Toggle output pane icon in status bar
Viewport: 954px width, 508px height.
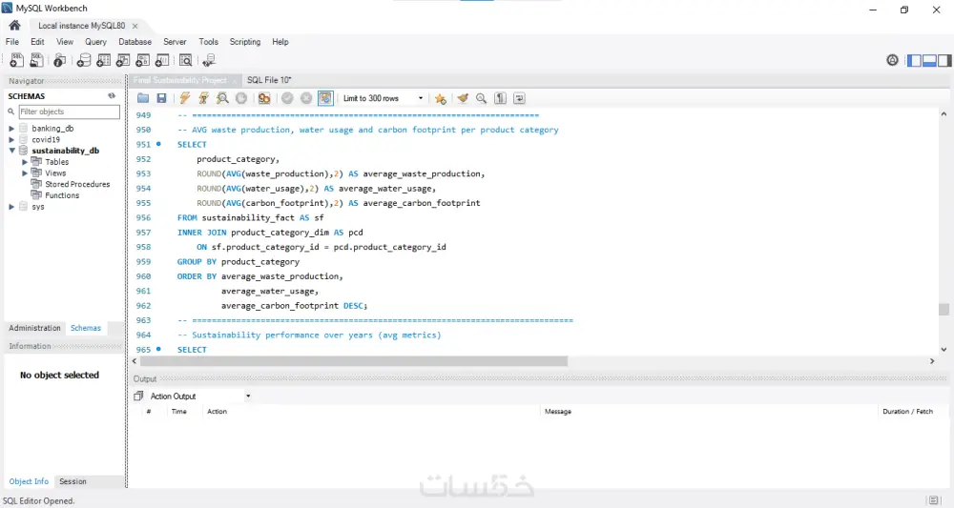(933, 500)
